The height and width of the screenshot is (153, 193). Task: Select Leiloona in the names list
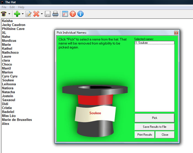point(9,84)
